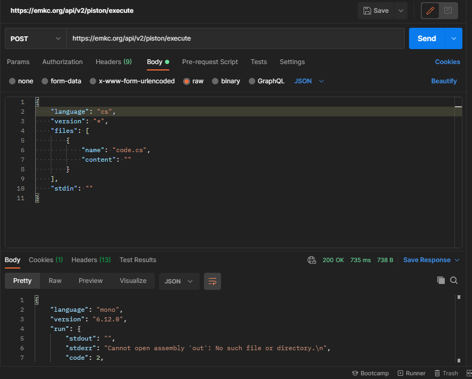Expand the Send button options arrow
The image size is (472, 379).
coord(454,38)
